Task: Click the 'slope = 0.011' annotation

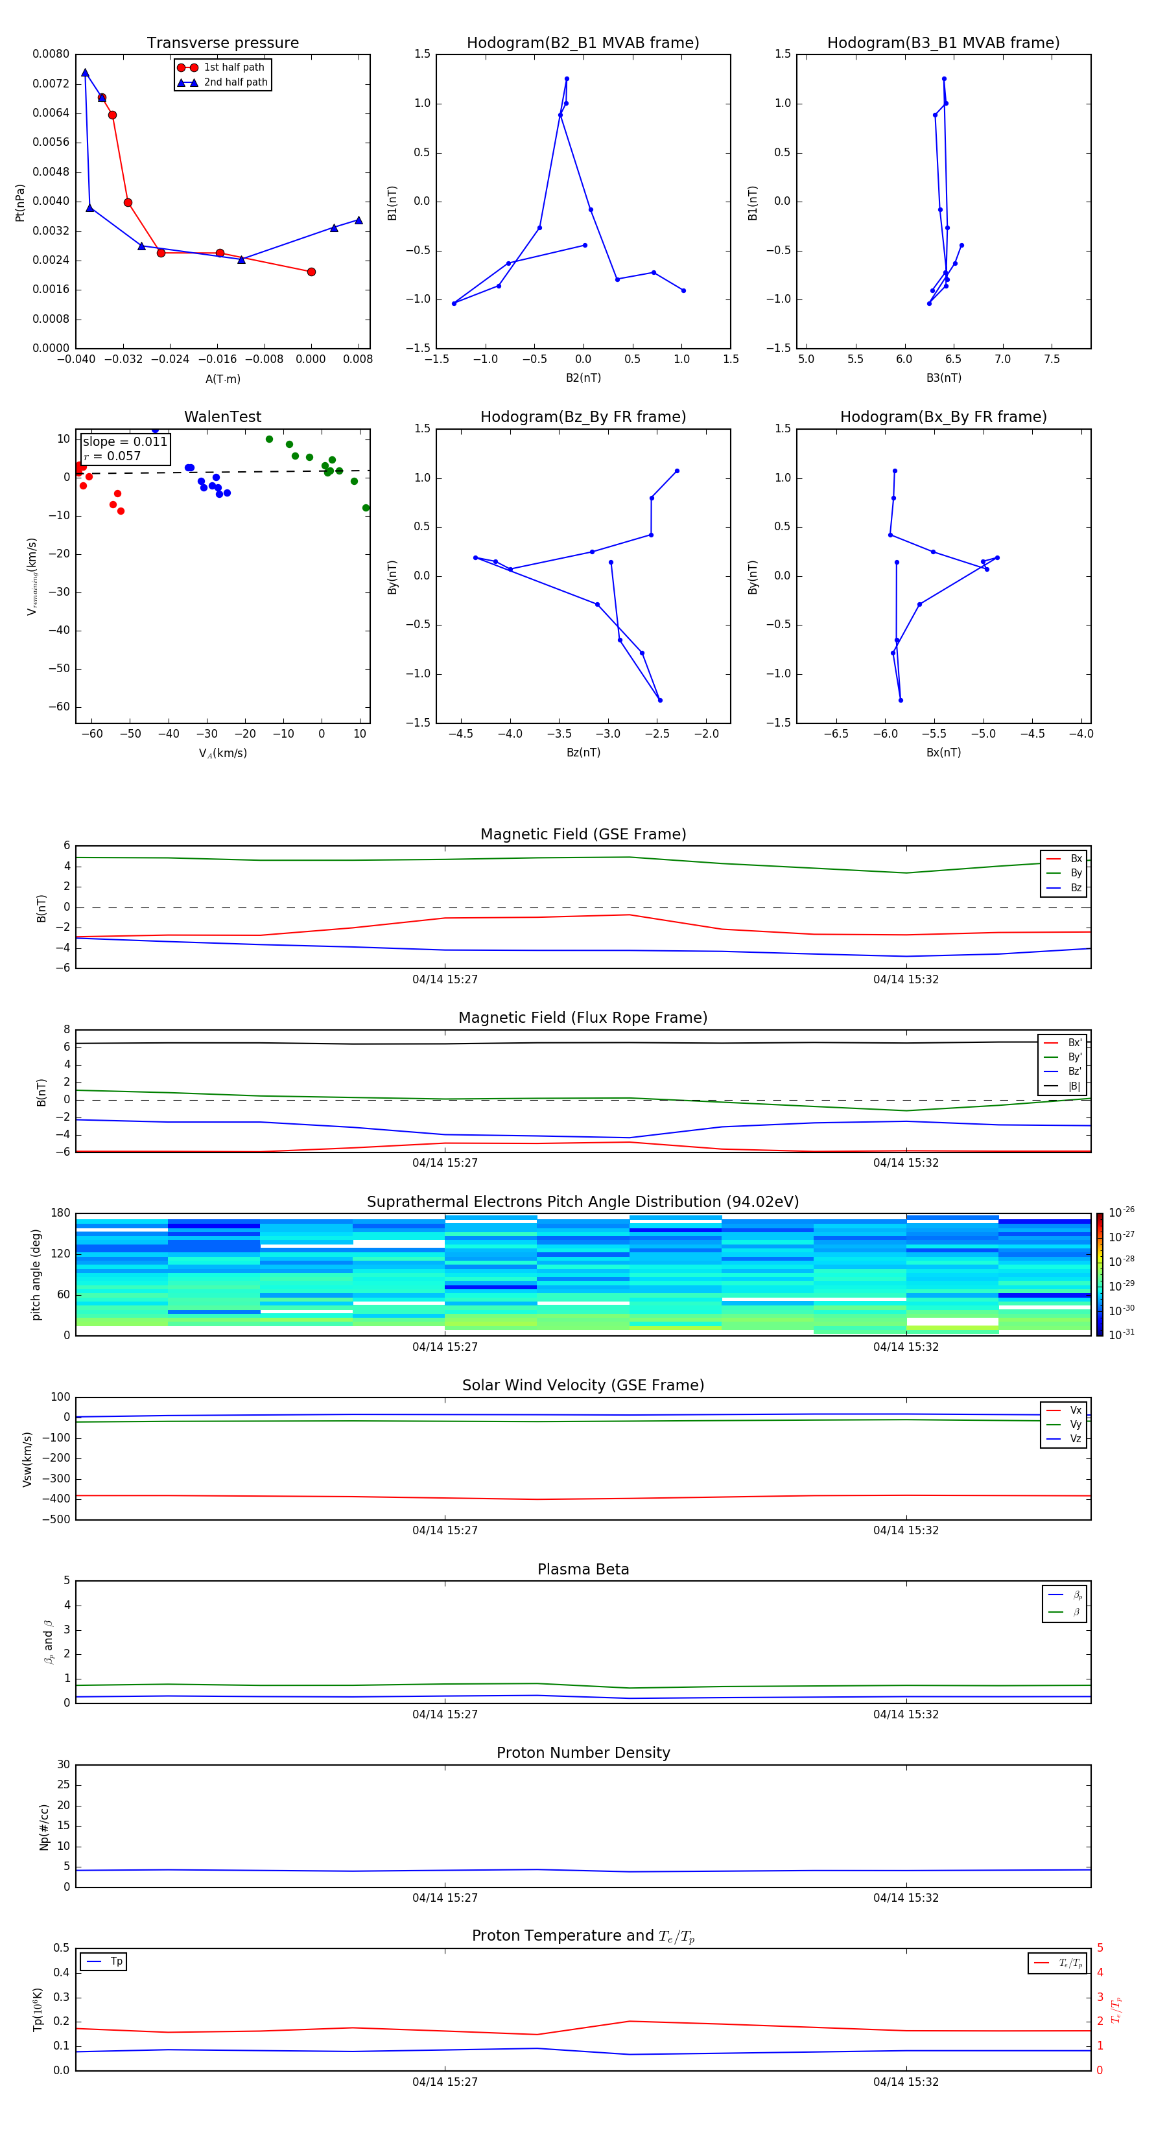Action: [x=124, y=442]
